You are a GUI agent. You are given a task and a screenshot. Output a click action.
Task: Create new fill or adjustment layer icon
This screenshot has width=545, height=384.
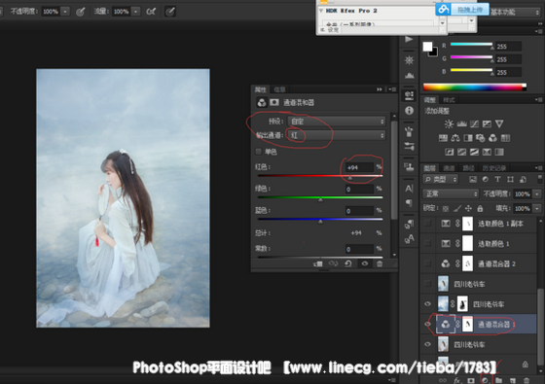point(485,380)
